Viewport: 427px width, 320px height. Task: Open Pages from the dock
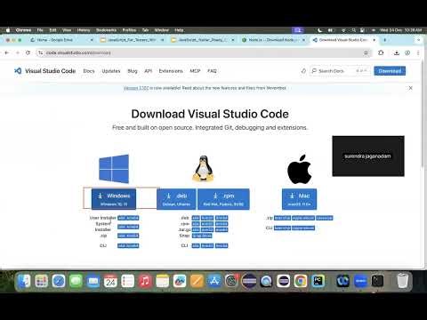[197, 281]
